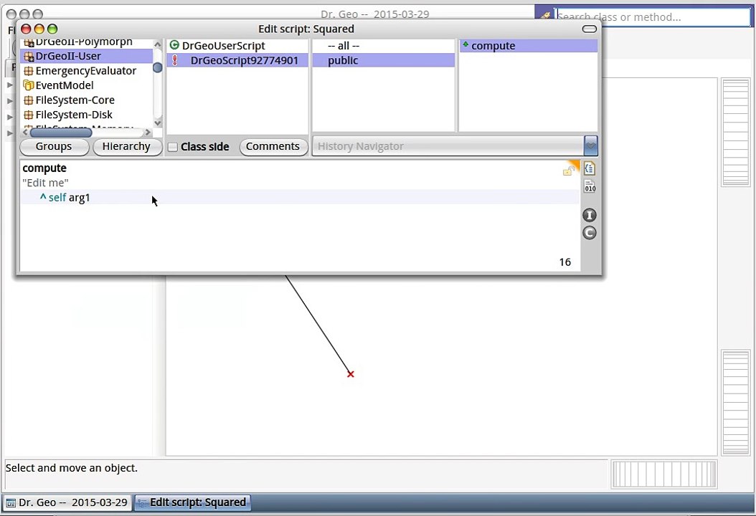Click package list scroll-right arrow
The image size is (756, 516).
point(148,132)
